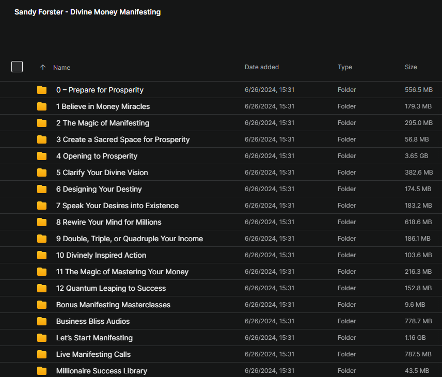
Task: Toggle the select-all checkbox in header
Action: [17, 67]
